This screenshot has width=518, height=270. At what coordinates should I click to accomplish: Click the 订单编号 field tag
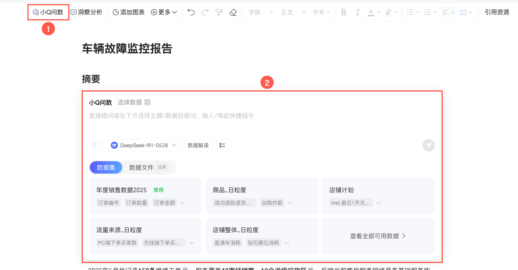(108, 203)
